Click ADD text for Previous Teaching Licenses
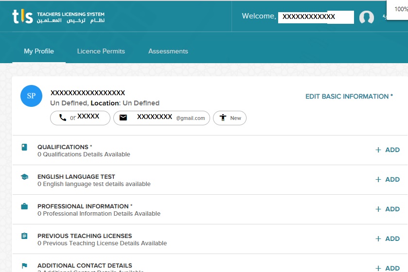408x272 pixels. pyautogui.click(x=392, y=239)
